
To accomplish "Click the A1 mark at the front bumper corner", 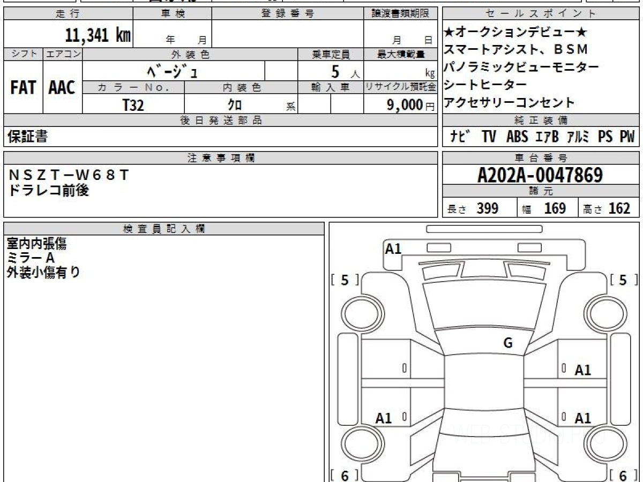I will (393, 248).
